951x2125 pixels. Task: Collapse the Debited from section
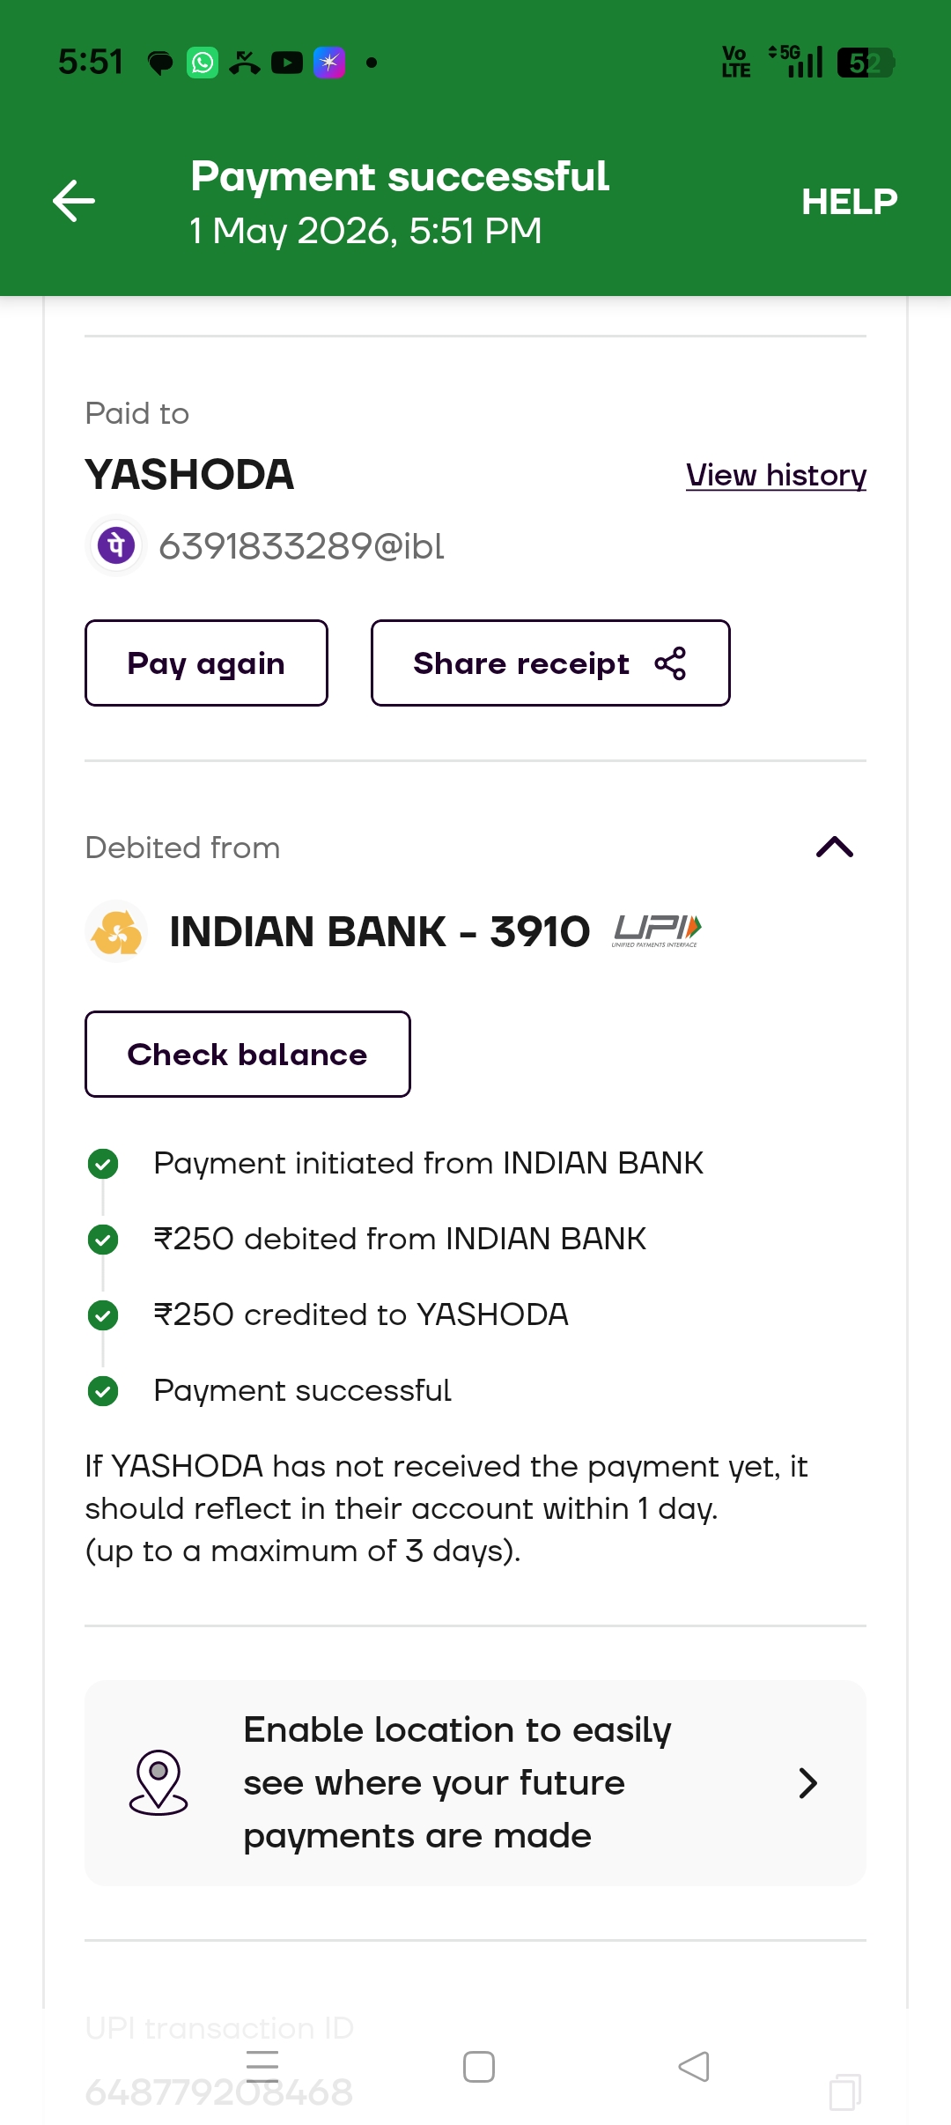[835, 847]
